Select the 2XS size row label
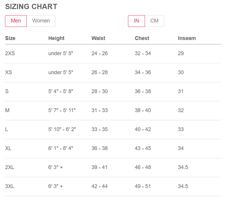 [10, 53]
